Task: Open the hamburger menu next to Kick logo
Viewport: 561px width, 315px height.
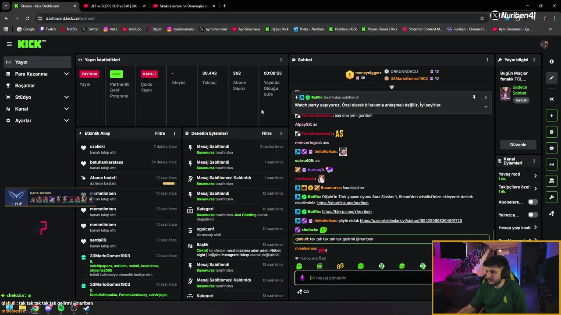Action: (x=9, y=44)
